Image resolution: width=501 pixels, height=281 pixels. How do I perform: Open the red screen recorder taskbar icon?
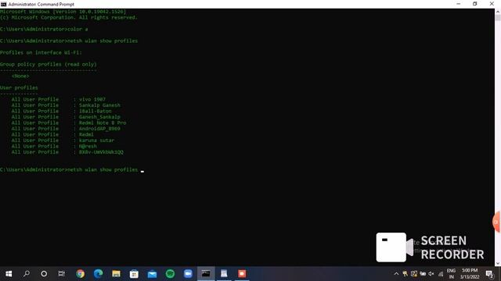tap(242, 274)
